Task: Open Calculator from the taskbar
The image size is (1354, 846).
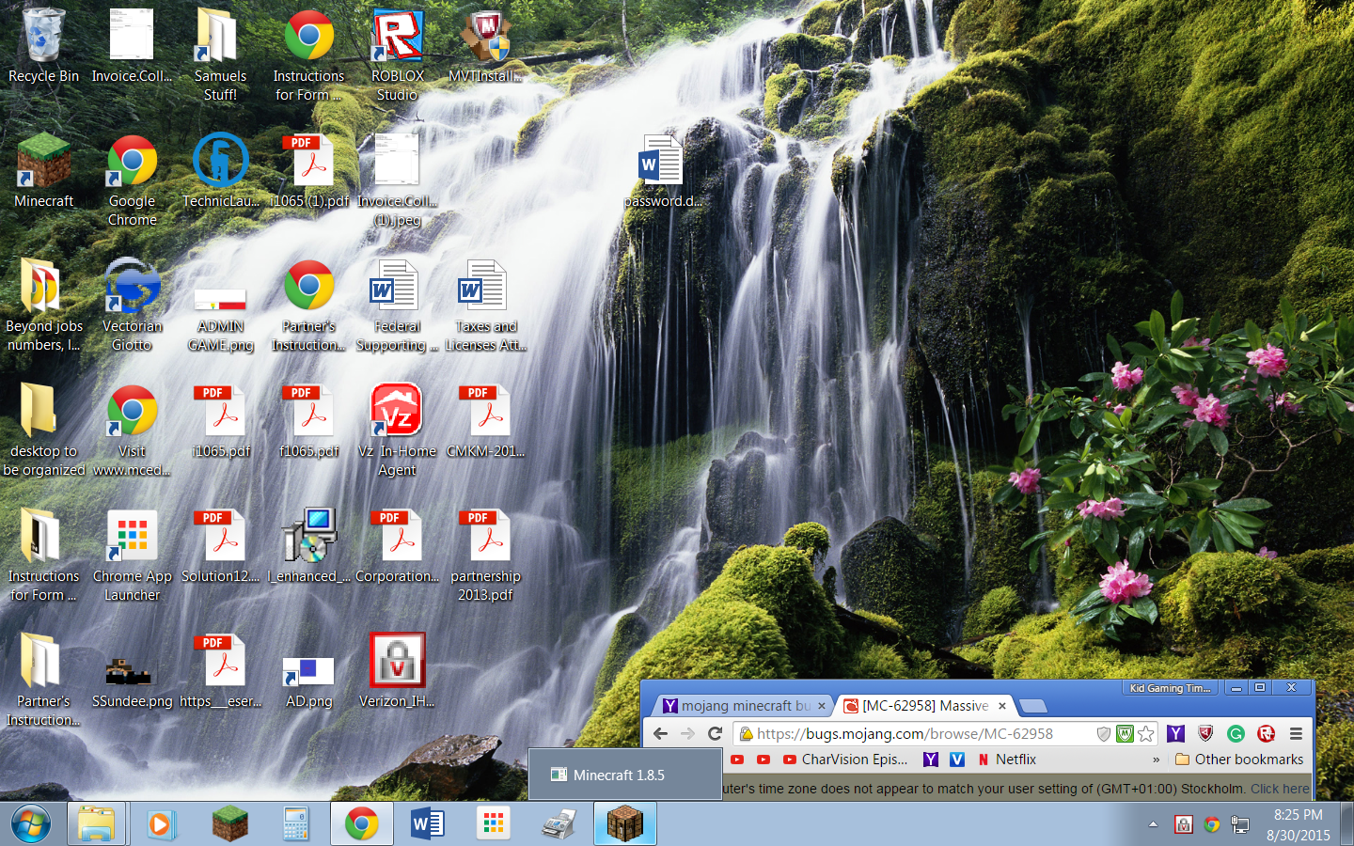Action: coord(296,824)
